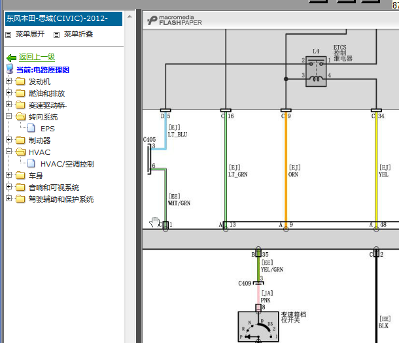Click the 驾驶辅助和保护系统 folder icon
This screenshot has height=343, width=399.
(x=20, y=199)
